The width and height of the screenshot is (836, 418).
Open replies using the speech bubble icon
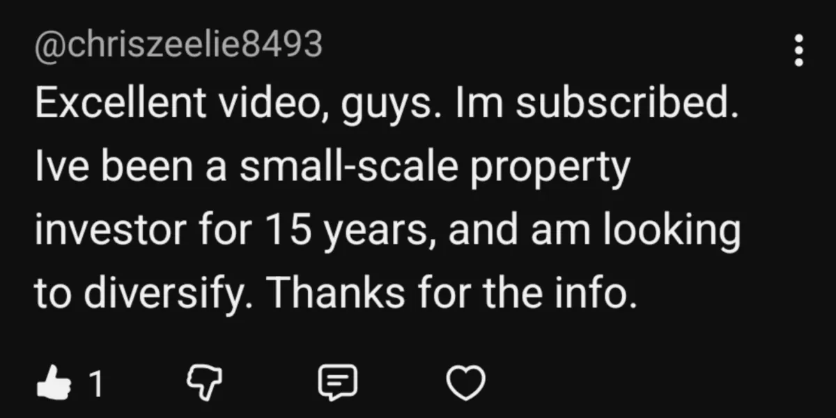click(x=337, y=383)
